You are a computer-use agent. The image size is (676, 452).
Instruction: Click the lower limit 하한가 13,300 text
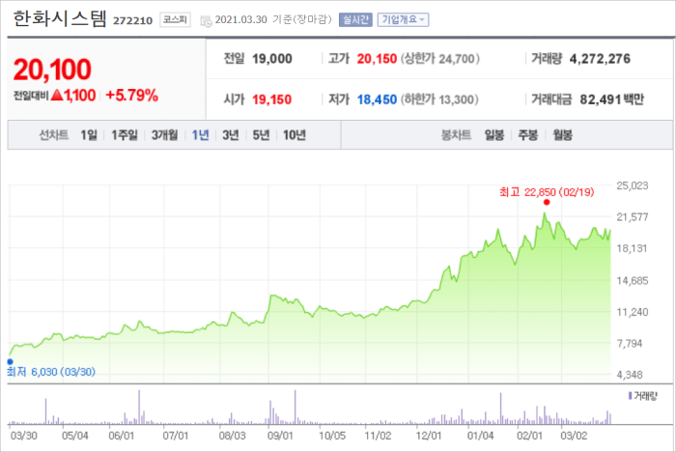[x=439, y=99]
